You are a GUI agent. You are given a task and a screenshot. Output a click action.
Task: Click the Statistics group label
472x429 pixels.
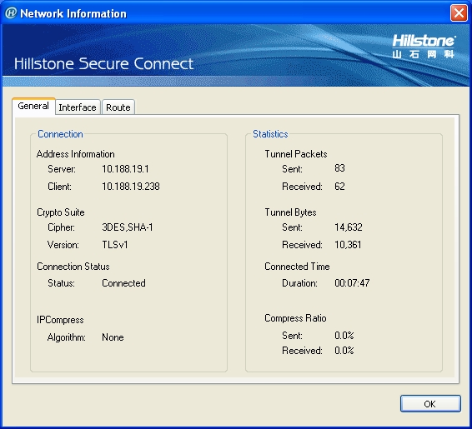pos(270,134)
